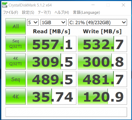Open the テーマ(T) menu
Screen dimensions: 132x120
coord(44,12)
